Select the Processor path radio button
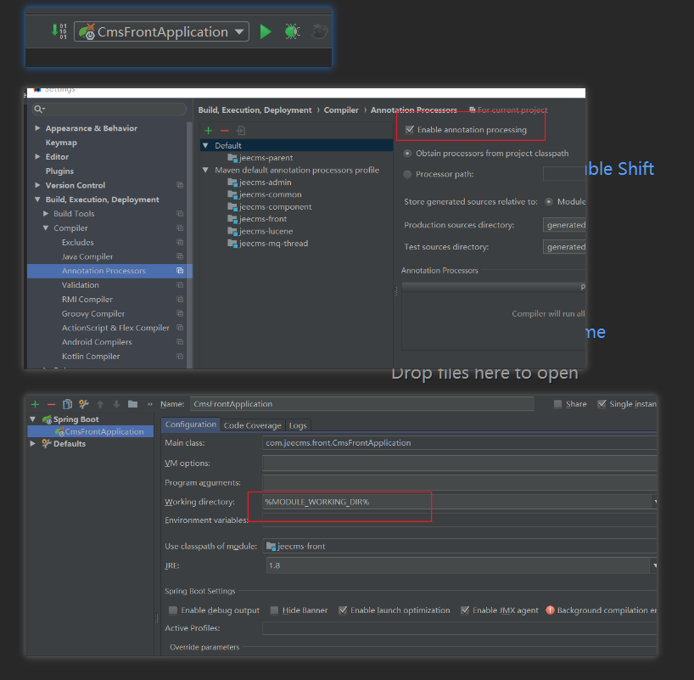This screenshot has height=680, width=694. pyautogui.click(x=408, y=174)
